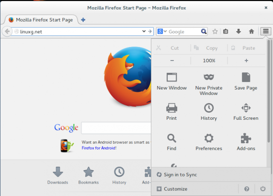Enter Full Screen mode

point(246,112)
